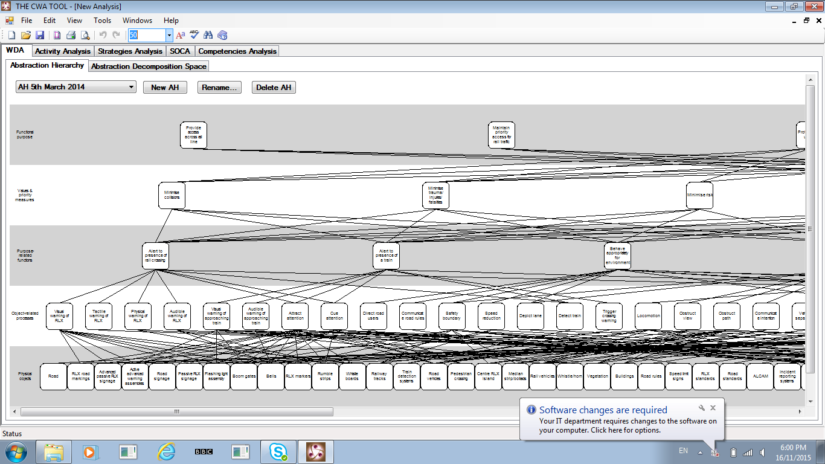Click the New document toolbar icon
Image resolution: width=825 pixels, height=464 pixels.
click(11, 36)
